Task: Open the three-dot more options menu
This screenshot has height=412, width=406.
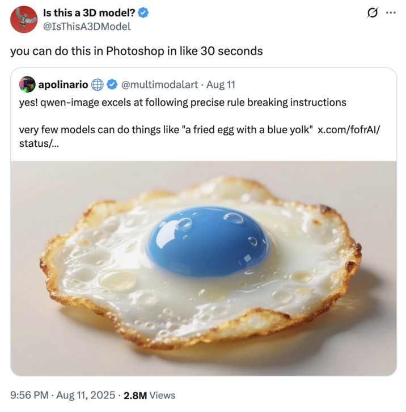Action: [x=391, y=12]
